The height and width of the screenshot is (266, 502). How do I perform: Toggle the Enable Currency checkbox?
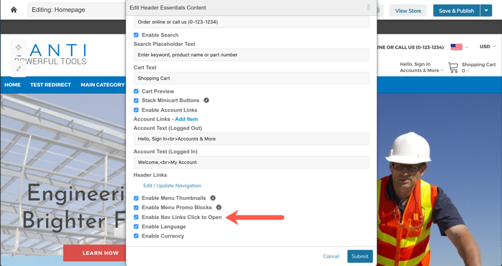(x=136, y=236)
